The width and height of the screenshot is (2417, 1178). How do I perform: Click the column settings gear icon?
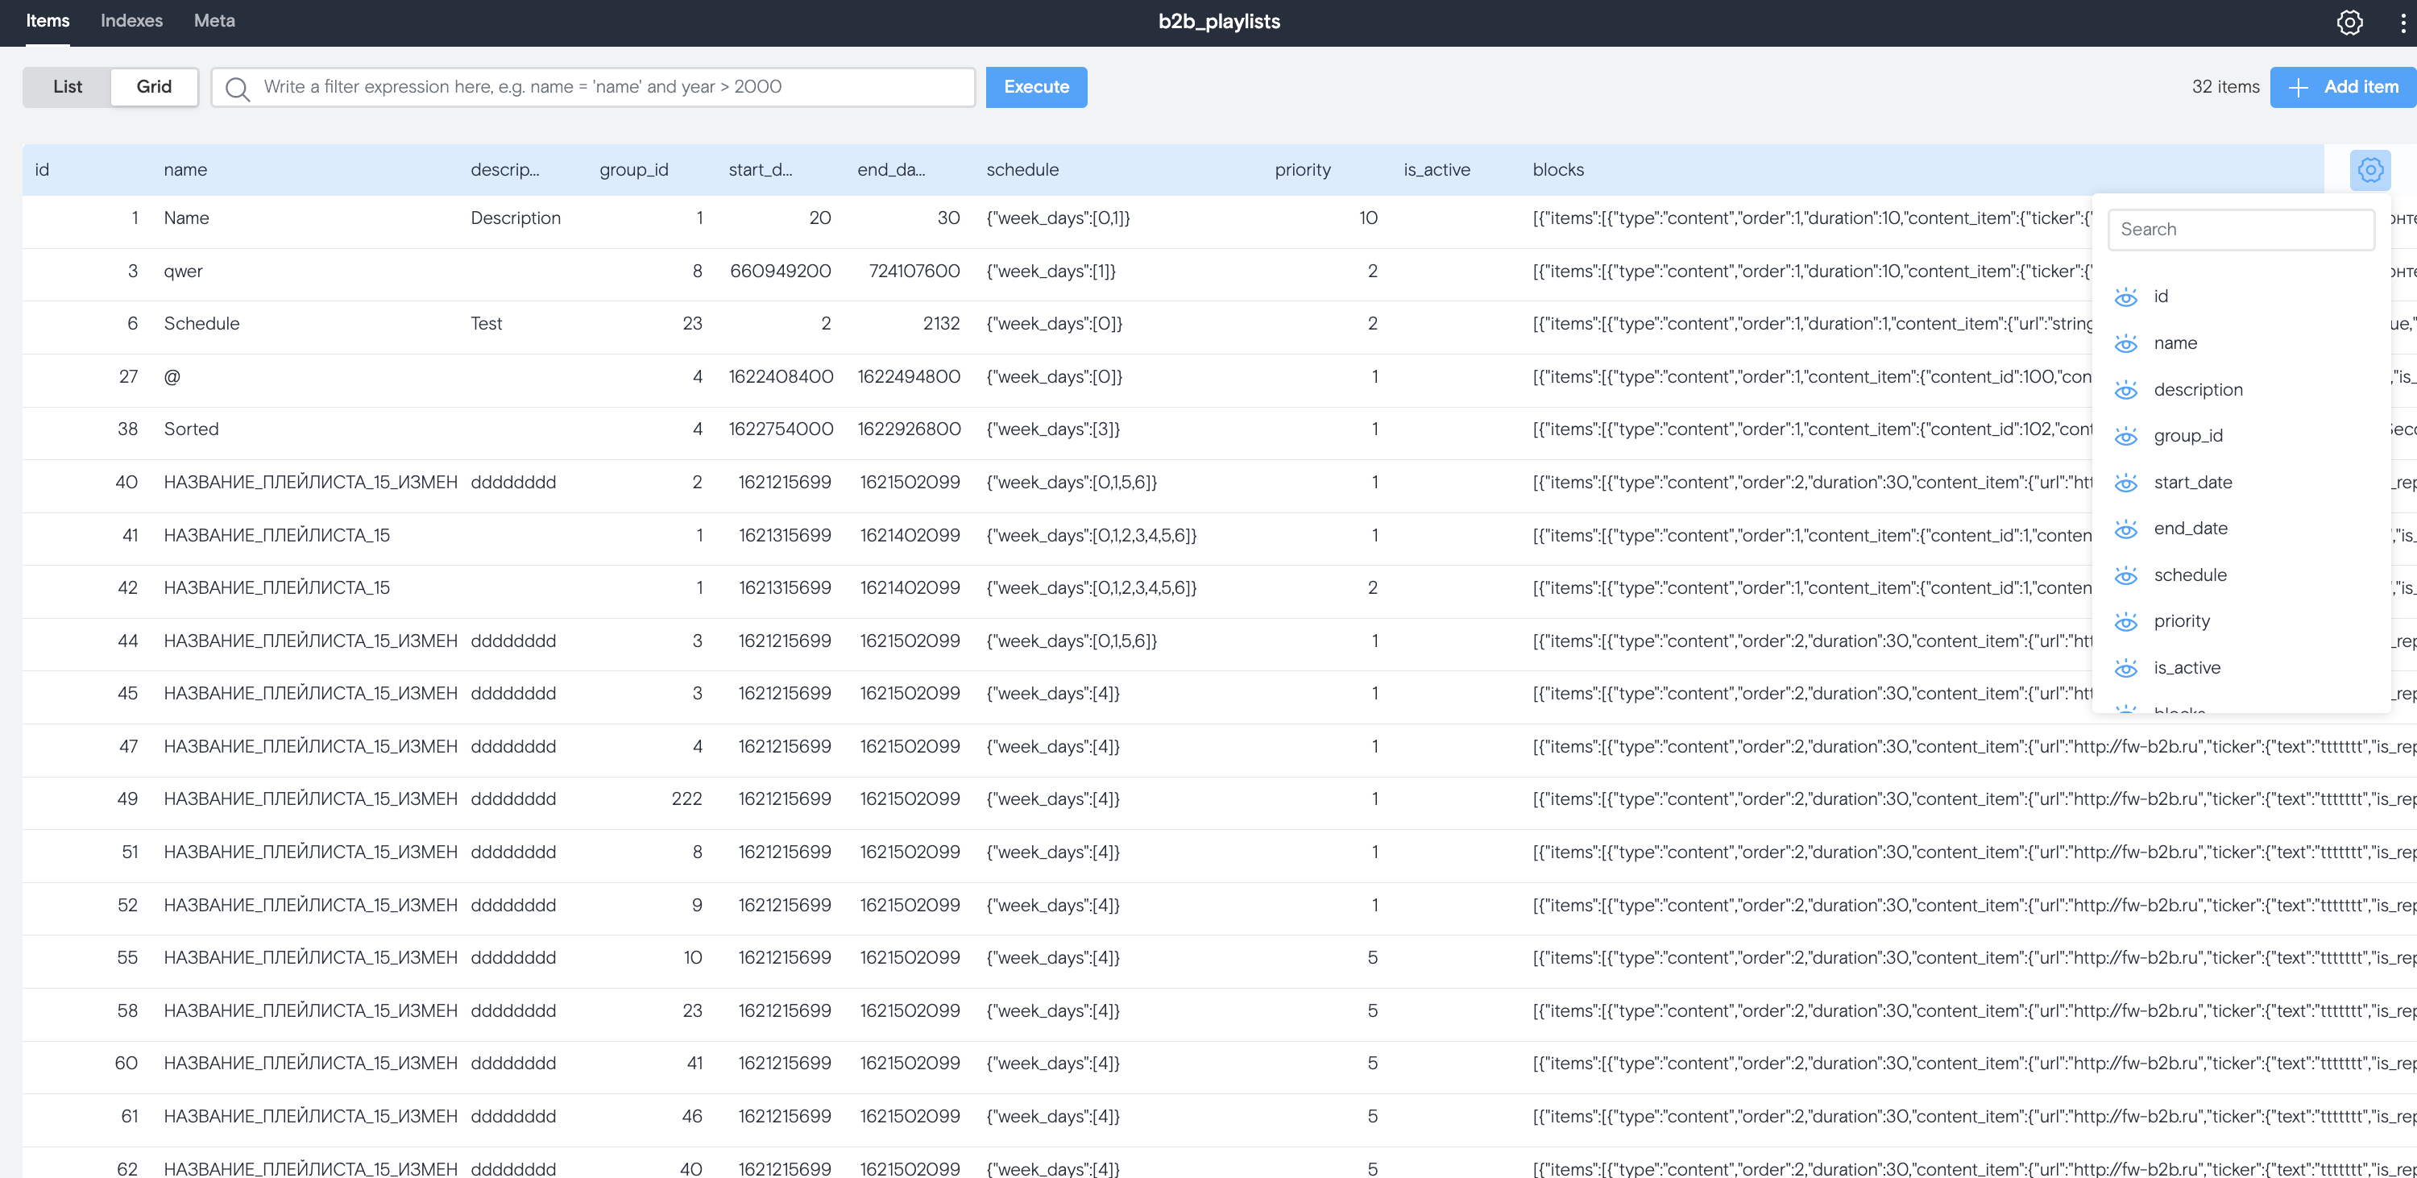tap(2370, 170)
